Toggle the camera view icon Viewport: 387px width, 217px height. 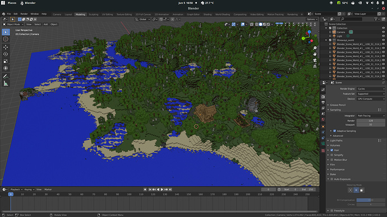tap(315, 60)
